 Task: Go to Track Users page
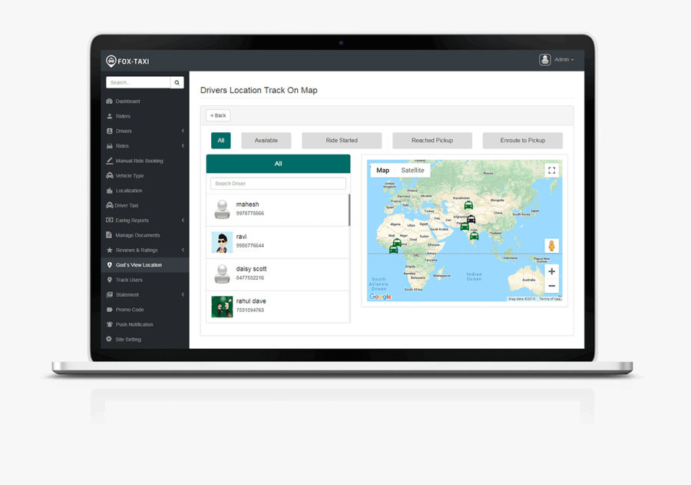(x=129, y=280)
